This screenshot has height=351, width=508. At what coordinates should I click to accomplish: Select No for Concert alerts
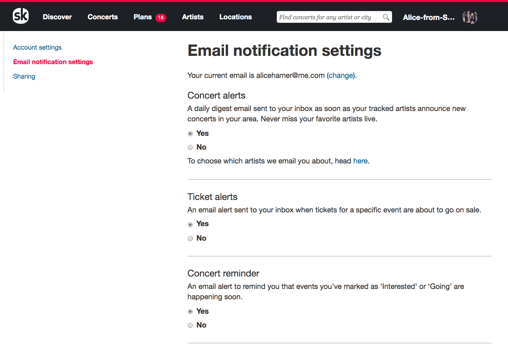tap(190, 147)
